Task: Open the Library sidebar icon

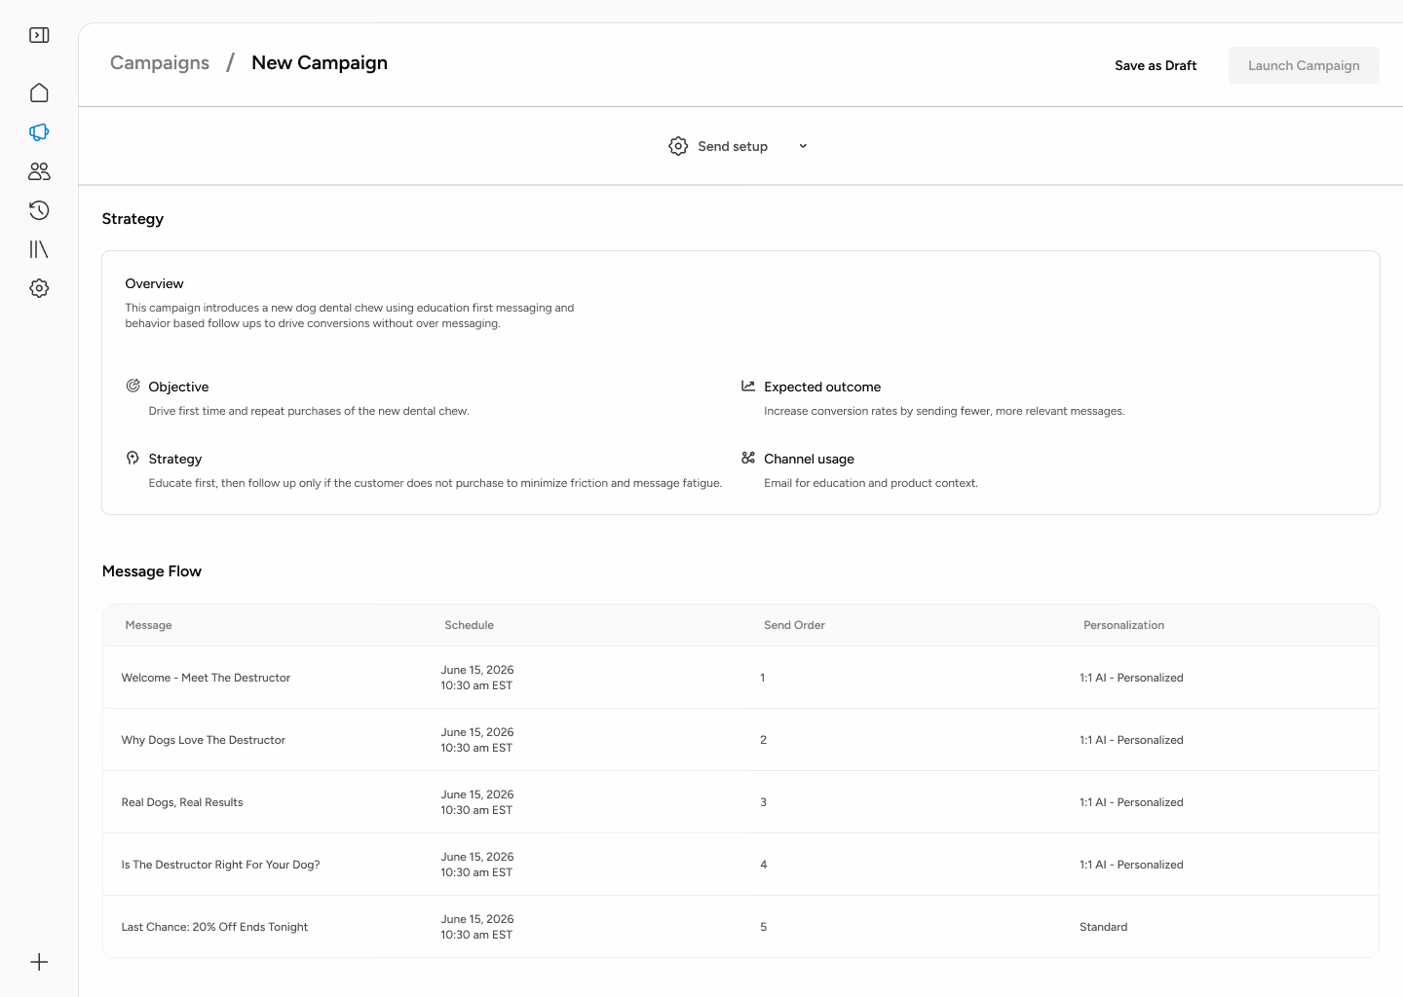Action: coord(39,248)
